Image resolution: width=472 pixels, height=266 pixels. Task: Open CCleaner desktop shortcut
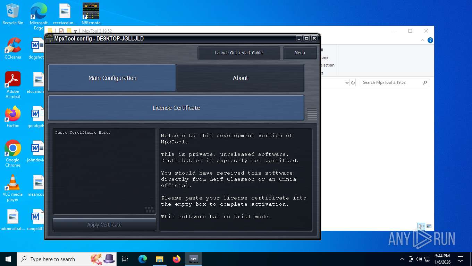[x=13, y=48]
